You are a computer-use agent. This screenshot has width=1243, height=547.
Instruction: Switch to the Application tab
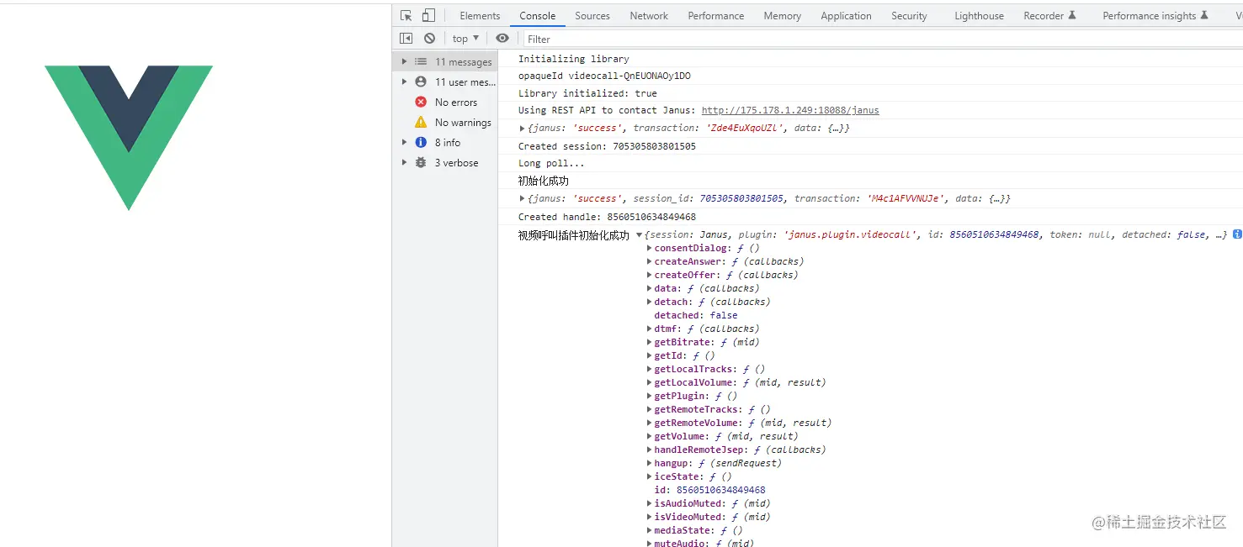coord(846,16)
